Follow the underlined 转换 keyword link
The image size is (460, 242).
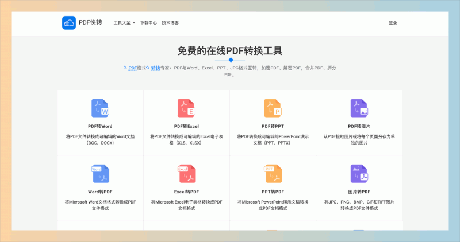tap(155, 68)
